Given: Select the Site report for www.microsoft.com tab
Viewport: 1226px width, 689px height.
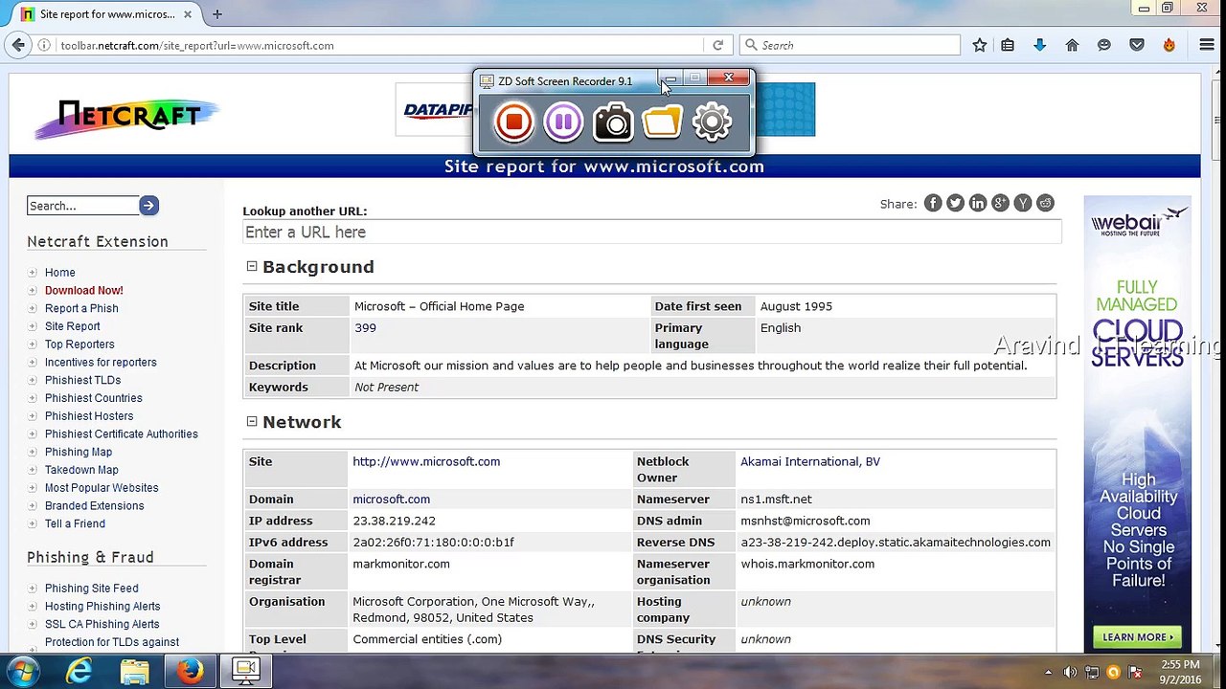Looking at the screenshot, I should pyautogui.click(x=107, y=14).
